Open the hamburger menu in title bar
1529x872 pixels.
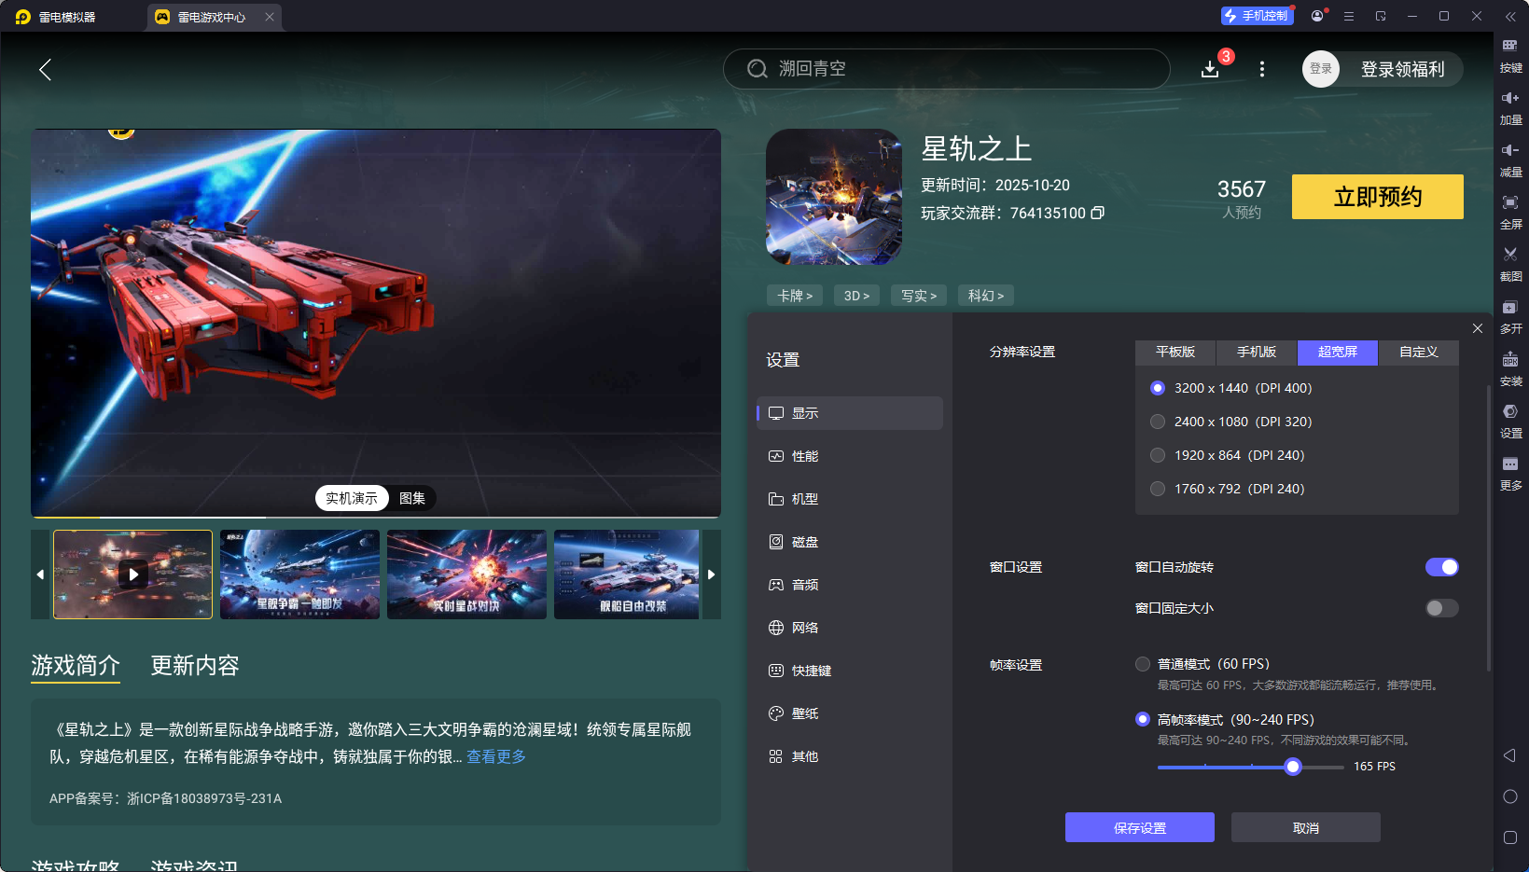coord(1349,16)
